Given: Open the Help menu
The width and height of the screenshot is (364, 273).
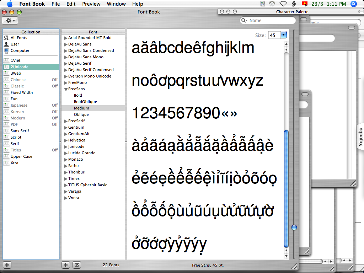Looking at the screenshot, I should [x=138, y=4].
